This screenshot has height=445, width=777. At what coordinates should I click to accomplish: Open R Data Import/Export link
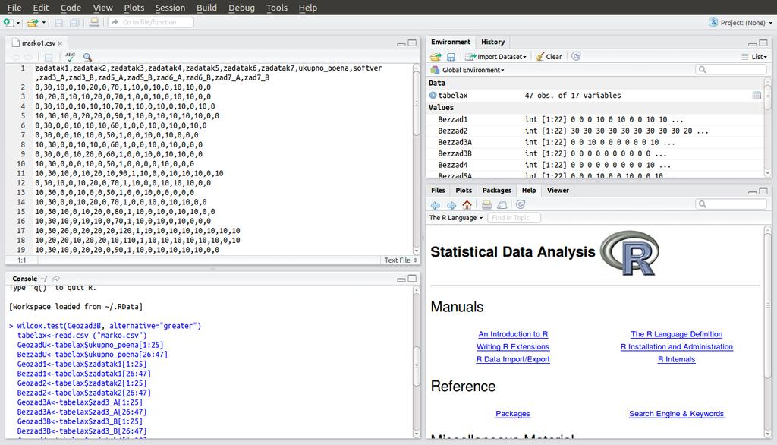click(x=513, y=359)
